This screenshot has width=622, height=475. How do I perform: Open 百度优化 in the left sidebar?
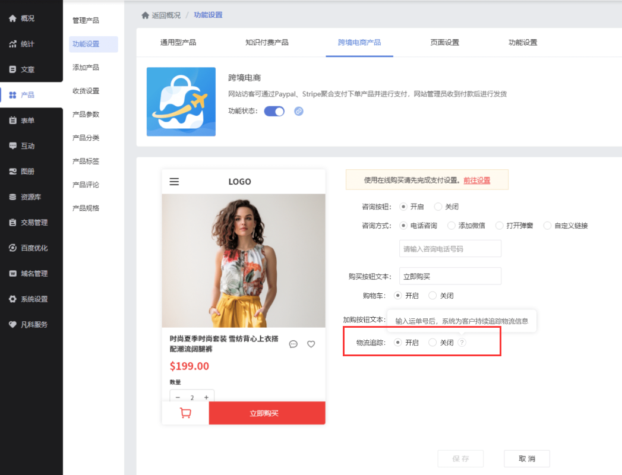pos(34,248)
